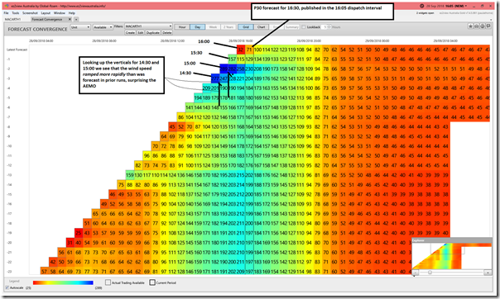Enable the Actual Trading Available checkbox
The height and width of the screenshot is (299, 500).
click(108, 282)
